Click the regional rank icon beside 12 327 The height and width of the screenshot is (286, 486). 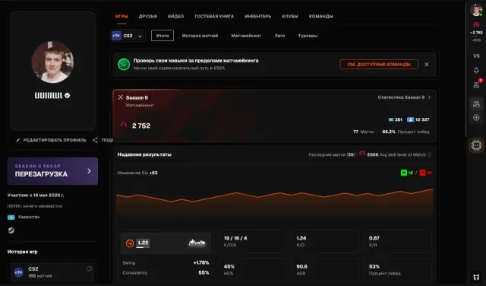(x=410, y=119)
